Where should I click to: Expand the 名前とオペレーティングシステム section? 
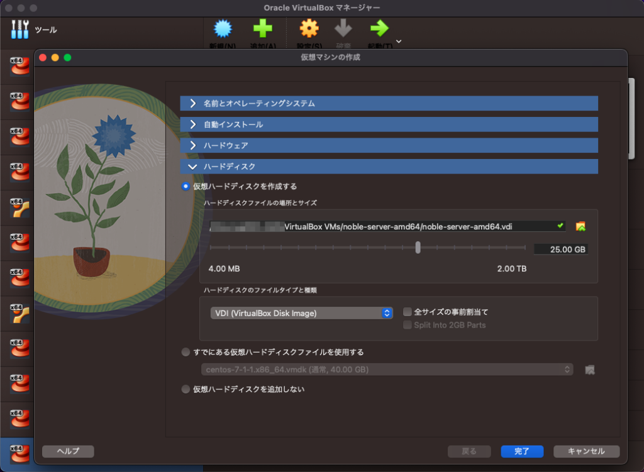pos(389,104)
